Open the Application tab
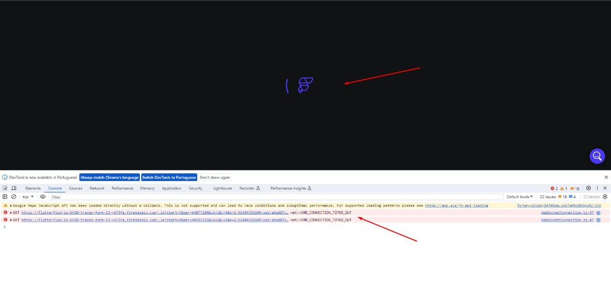The image size is (611, 288). [x=171, y=188]
